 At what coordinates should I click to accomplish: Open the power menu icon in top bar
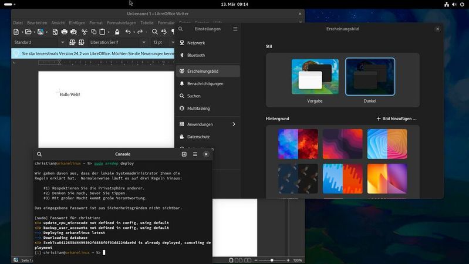(x=462, y=5)
